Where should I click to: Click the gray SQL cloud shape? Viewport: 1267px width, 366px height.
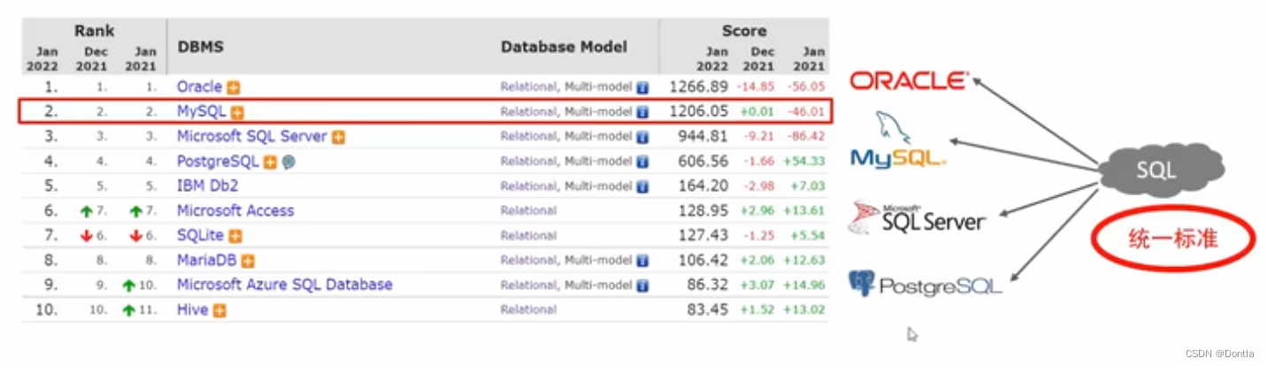click(1155, 172)
